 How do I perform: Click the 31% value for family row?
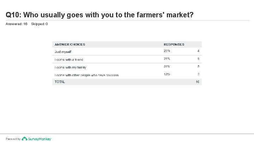167,67
